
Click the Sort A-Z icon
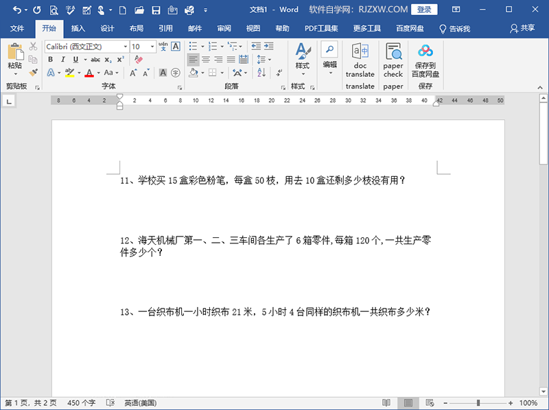point(261,73)
